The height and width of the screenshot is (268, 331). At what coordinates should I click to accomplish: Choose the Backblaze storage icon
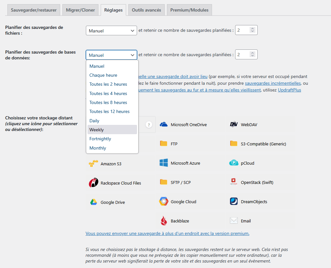coord(164,221)
